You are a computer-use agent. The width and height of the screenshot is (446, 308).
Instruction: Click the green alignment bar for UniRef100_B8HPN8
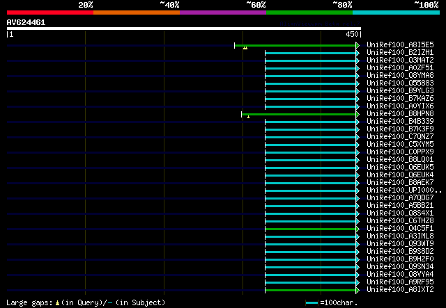pyautogui.click(x=299, y=115)
